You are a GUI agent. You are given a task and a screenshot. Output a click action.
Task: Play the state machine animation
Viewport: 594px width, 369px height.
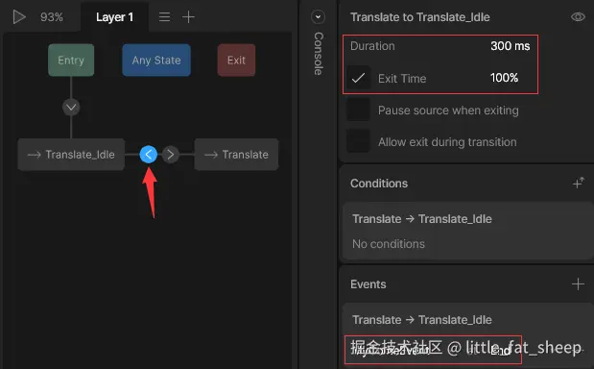click(x=18, y=17)
